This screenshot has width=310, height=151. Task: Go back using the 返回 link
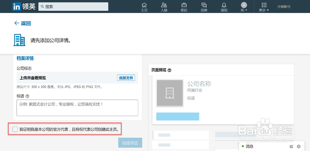coord(22,23)
